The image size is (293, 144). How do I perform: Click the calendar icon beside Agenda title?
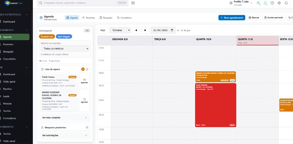pos(41,18)
